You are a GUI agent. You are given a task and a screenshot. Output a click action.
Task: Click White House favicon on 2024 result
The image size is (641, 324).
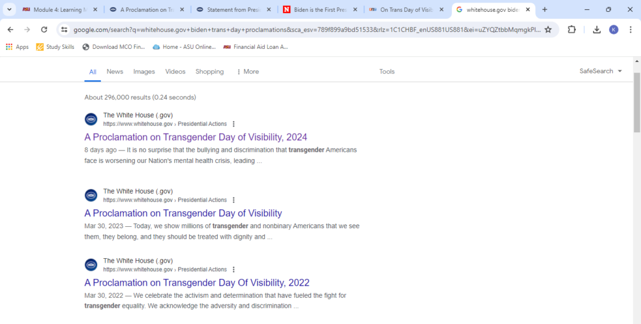91,120
